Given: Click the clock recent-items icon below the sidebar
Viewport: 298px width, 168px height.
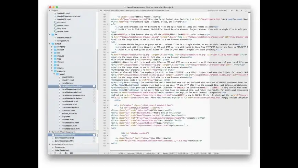Looking at the screenshot, I should (x=55, y=153).
